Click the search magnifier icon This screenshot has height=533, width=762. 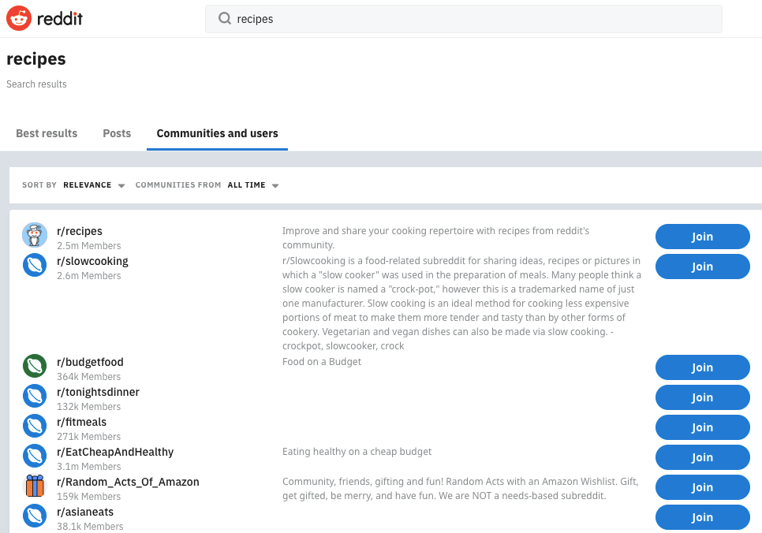tap(225, 18)
